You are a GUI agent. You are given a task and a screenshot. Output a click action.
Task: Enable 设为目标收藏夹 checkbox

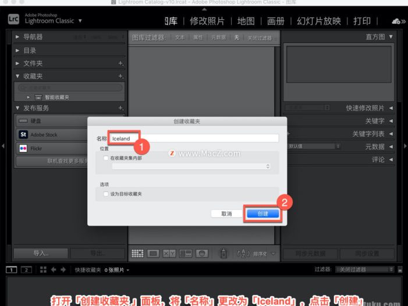point(106,194)
